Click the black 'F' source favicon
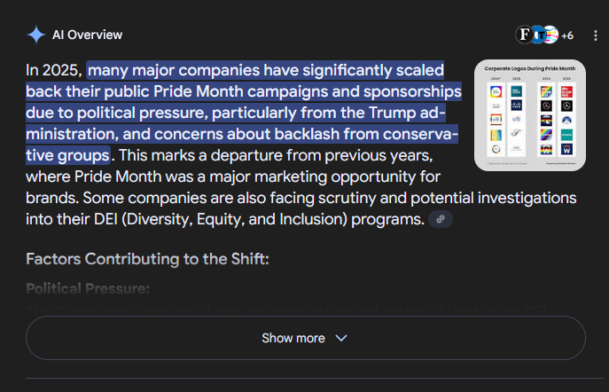Screen dimensions: 609x392 (524, 35)
